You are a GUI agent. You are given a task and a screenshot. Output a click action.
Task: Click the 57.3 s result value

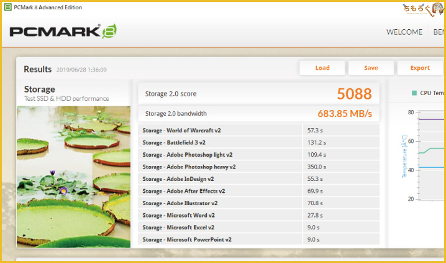[315, 131]
